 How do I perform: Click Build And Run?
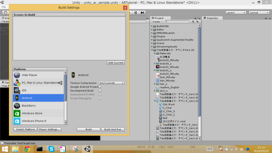click(x=113, y=129)
